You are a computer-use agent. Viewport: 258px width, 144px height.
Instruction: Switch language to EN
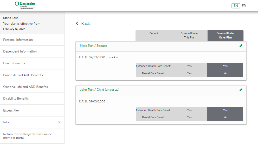click(x=236, y=6)
